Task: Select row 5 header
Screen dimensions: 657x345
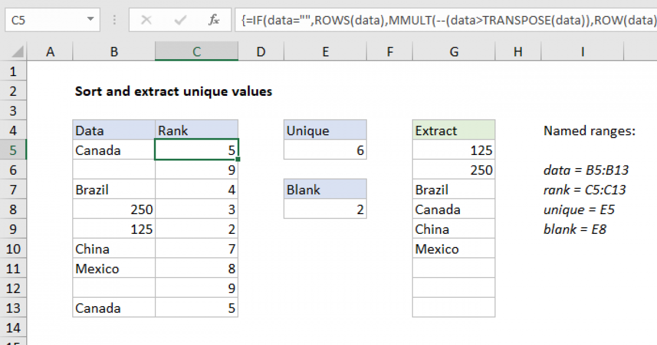Action: (14, 151)
